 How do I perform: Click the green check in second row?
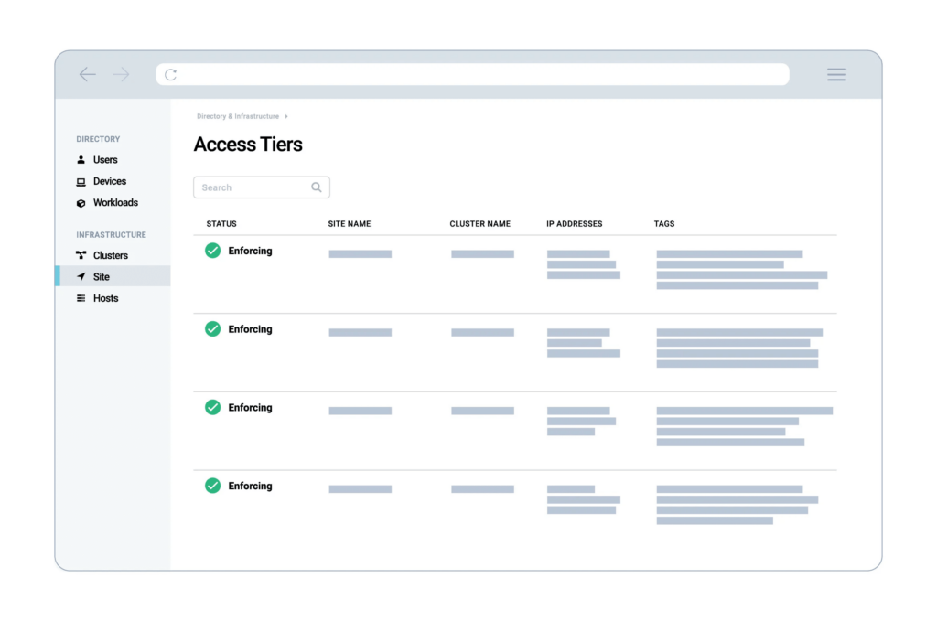pos(212,328)
